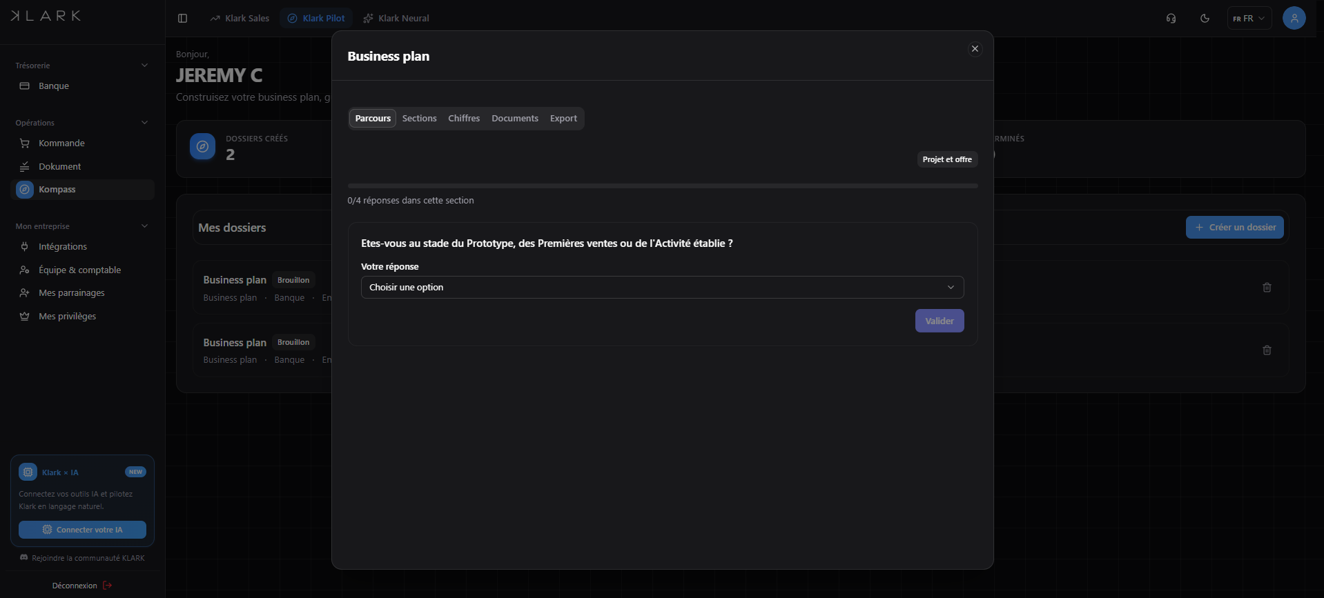Switch to Klark Neural tab
Viewport: 1324px width, 598px height.
[x=396, y=19]
